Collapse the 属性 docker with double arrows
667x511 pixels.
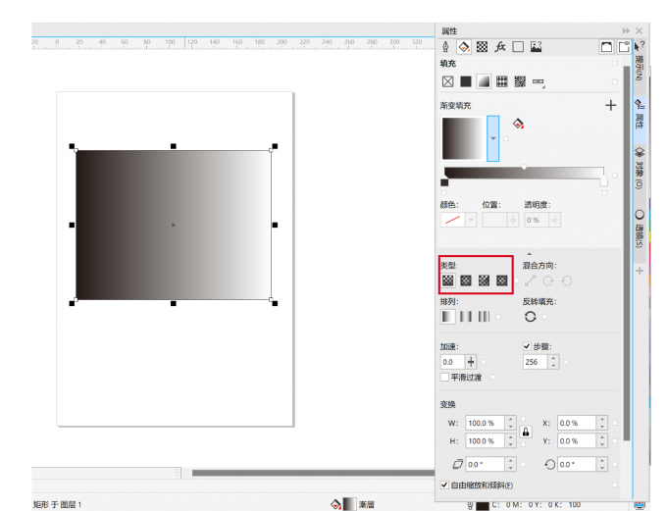point(626,30)
